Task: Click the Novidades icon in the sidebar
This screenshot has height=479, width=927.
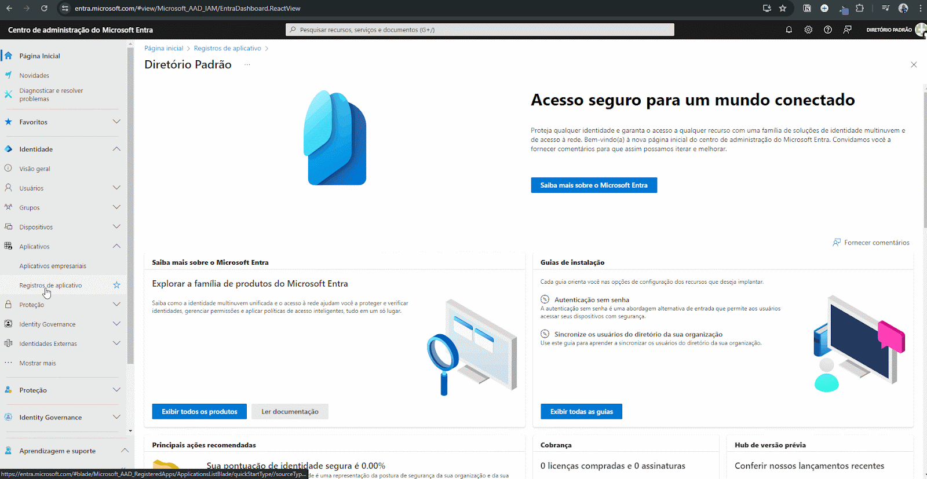Action: point(8,75)
